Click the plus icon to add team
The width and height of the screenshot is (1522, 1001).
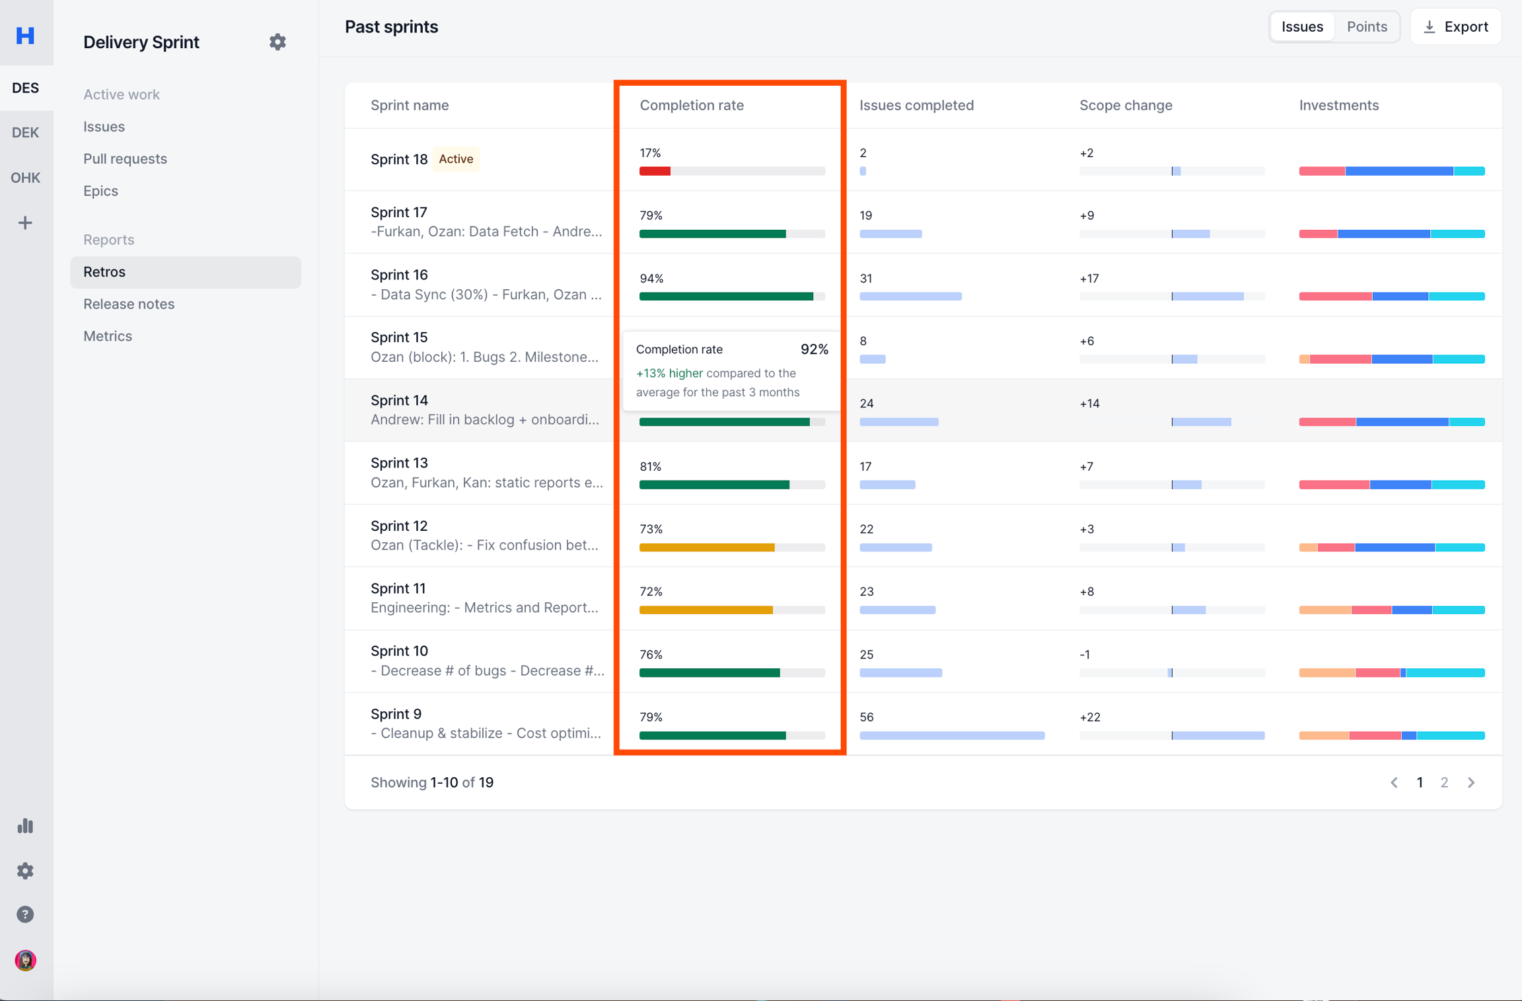[x=25, y=223]
